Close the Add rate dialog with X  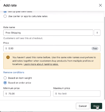[x=100, y=5]
